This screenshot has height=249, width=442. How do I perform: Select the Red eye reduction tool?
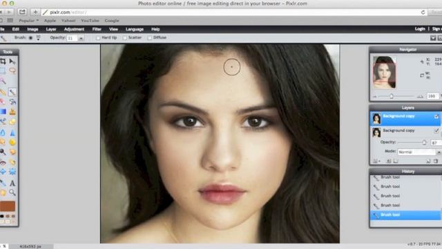3,163
